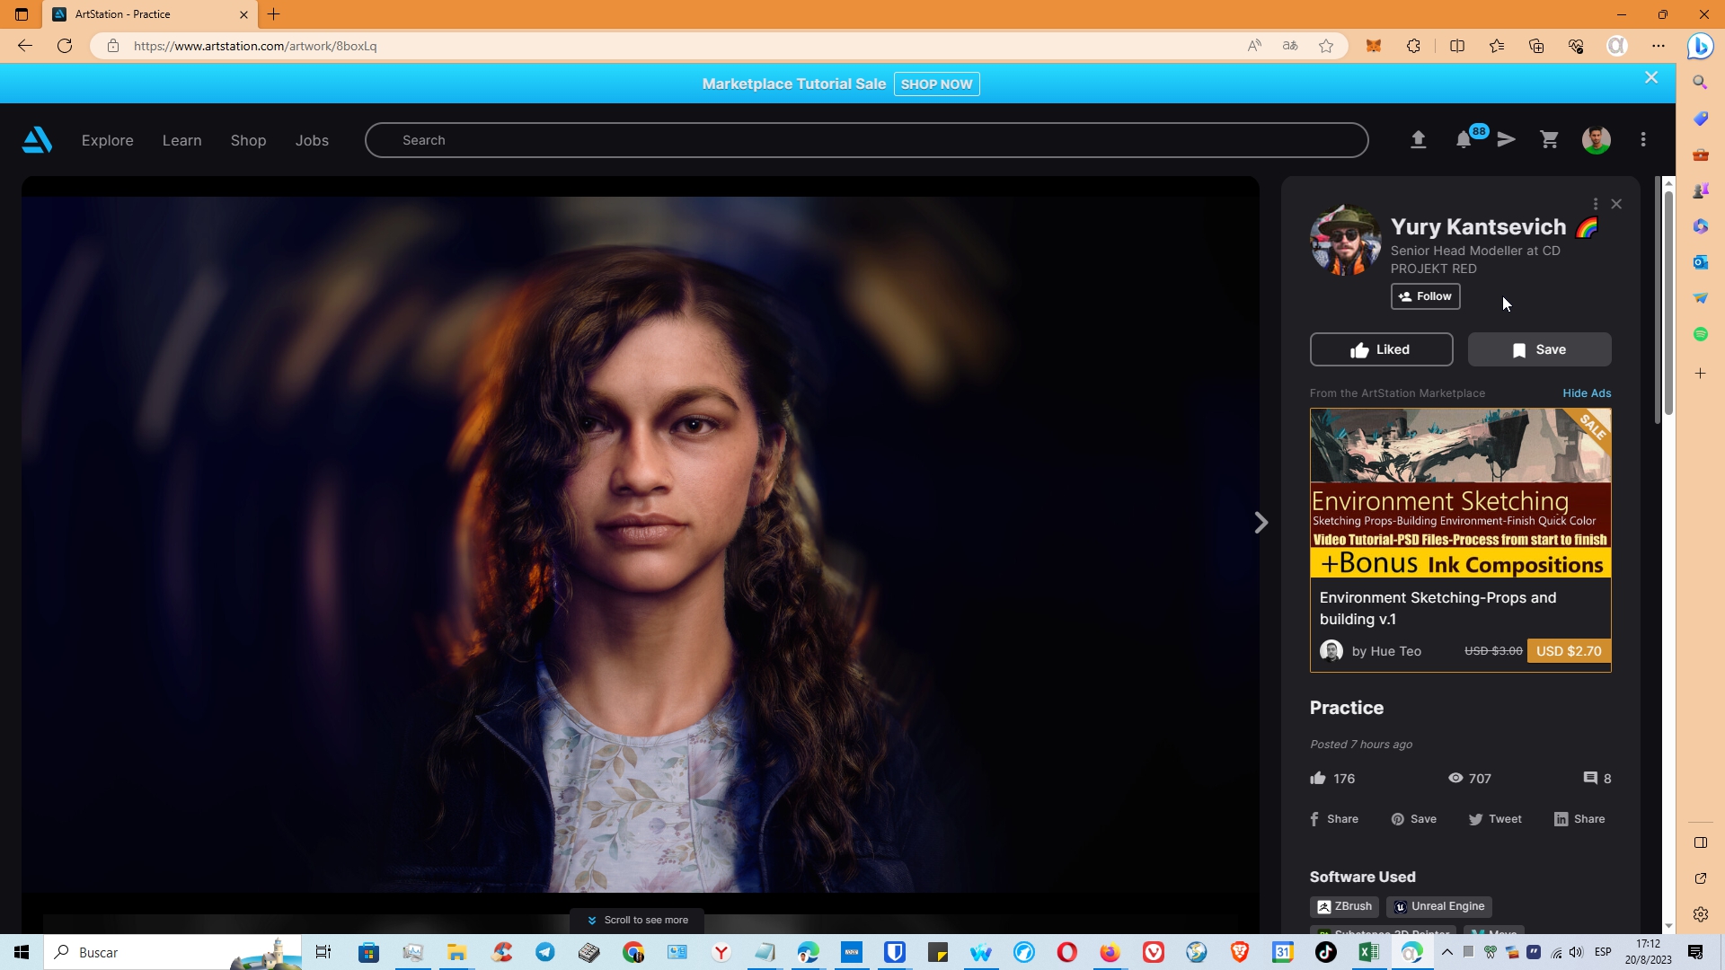Open the browser settings three-dot menu
Screen dimensions: 1725x970
(x=1658, y=45)
